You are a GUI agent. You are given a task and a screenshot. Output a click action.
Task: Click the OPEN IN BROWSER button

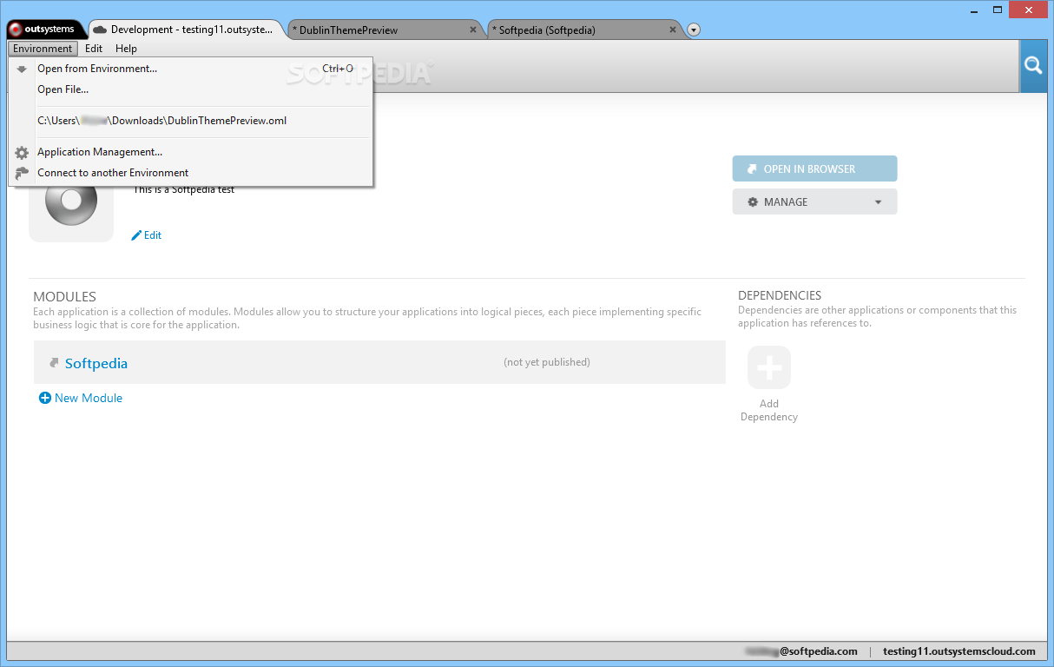click(814, 168)
